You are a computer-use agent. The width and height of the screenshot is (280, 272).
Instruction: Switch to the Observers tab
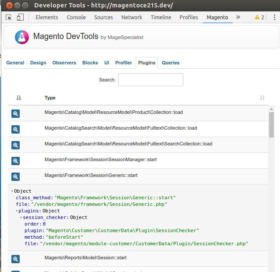click(x=64, y=63)
